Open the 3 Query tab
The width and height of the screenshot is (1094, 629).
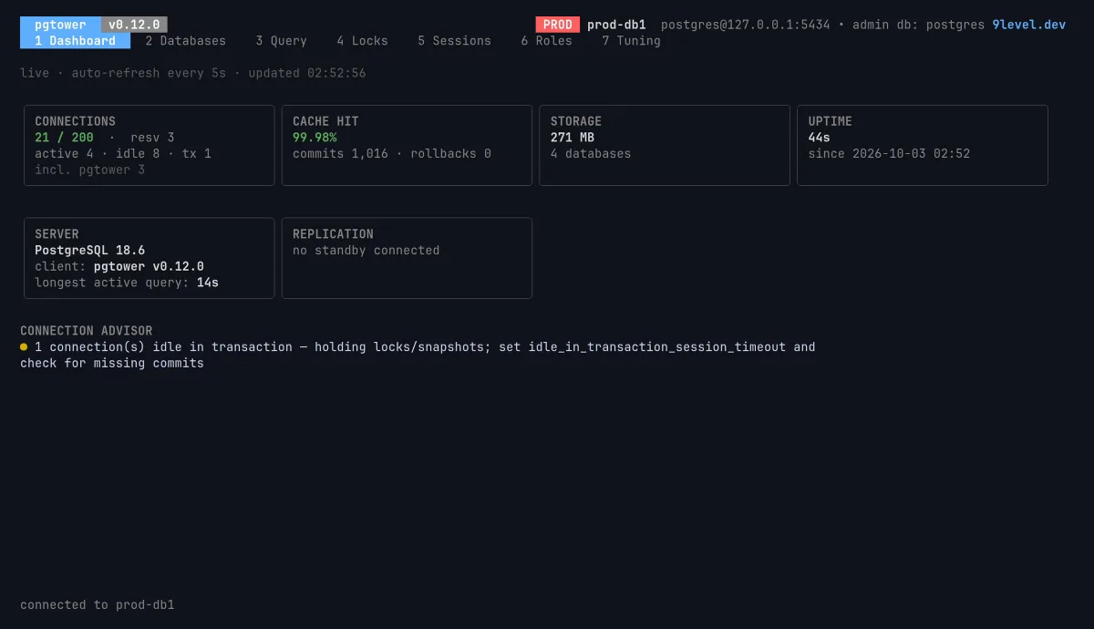[x=281, y=41]
